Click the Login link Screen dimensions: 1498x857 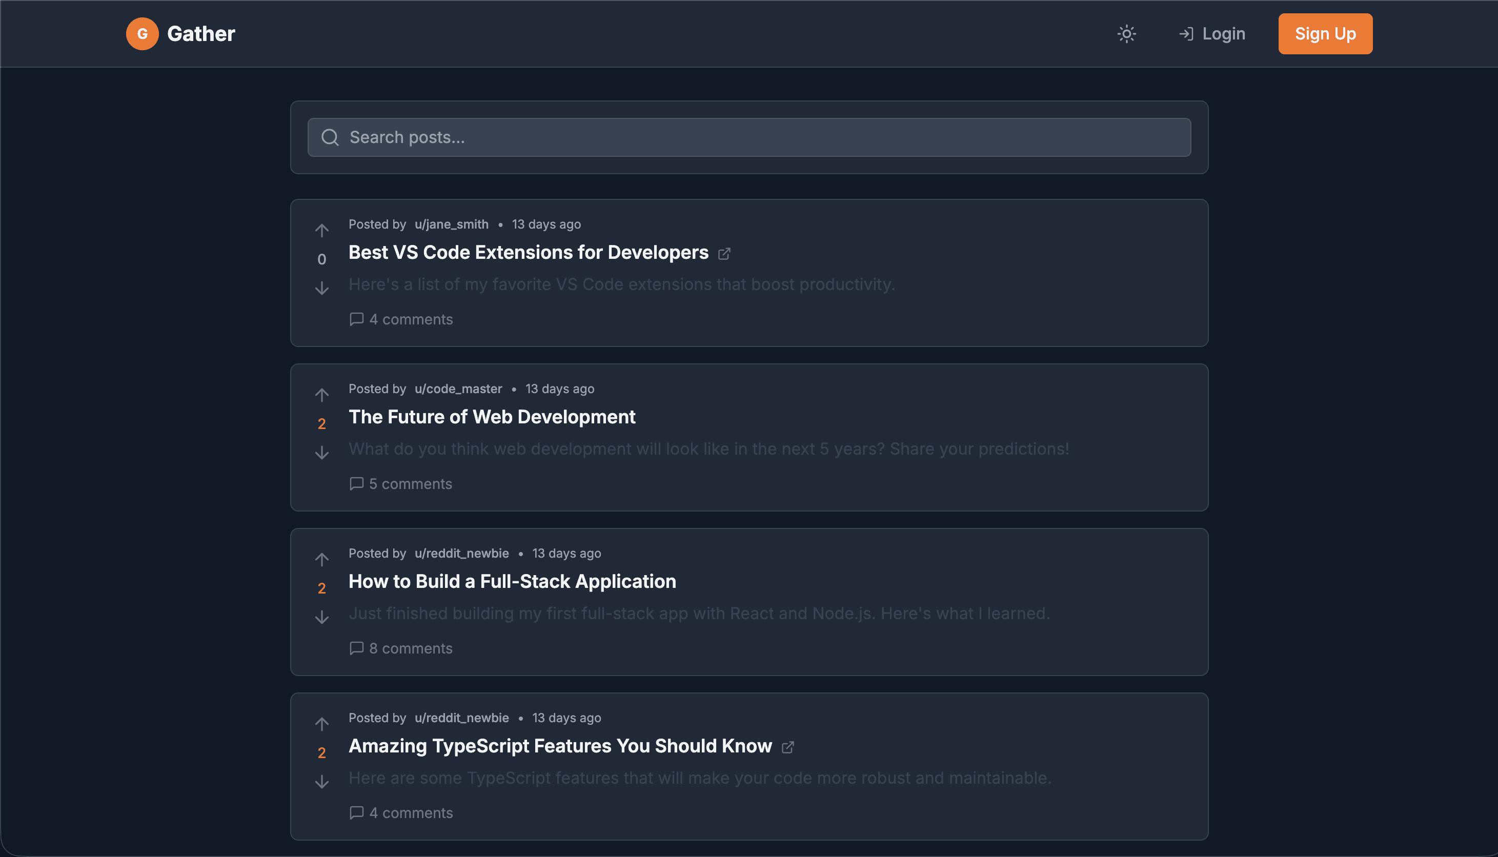(1212, 33)
